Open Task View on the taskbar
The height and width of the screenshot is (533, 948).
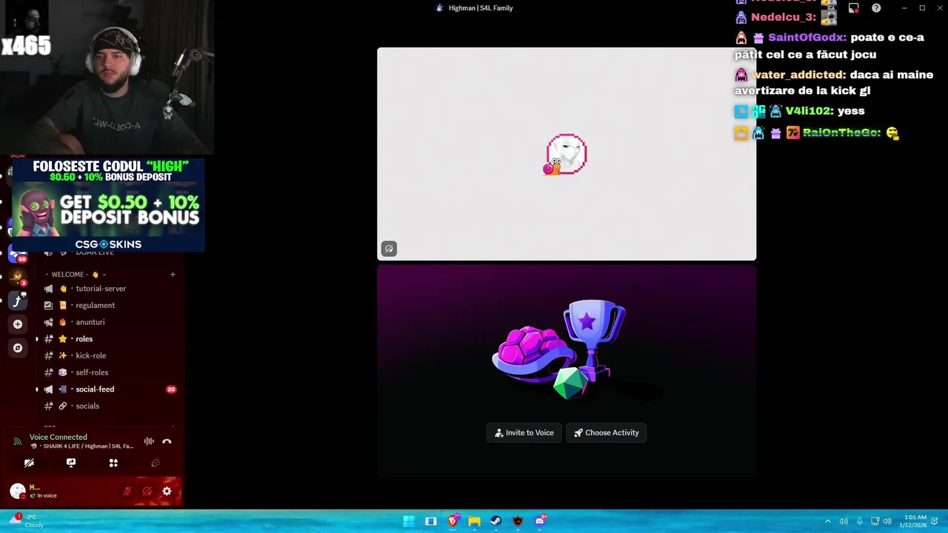pyautogui.click(x=431, y=521)
